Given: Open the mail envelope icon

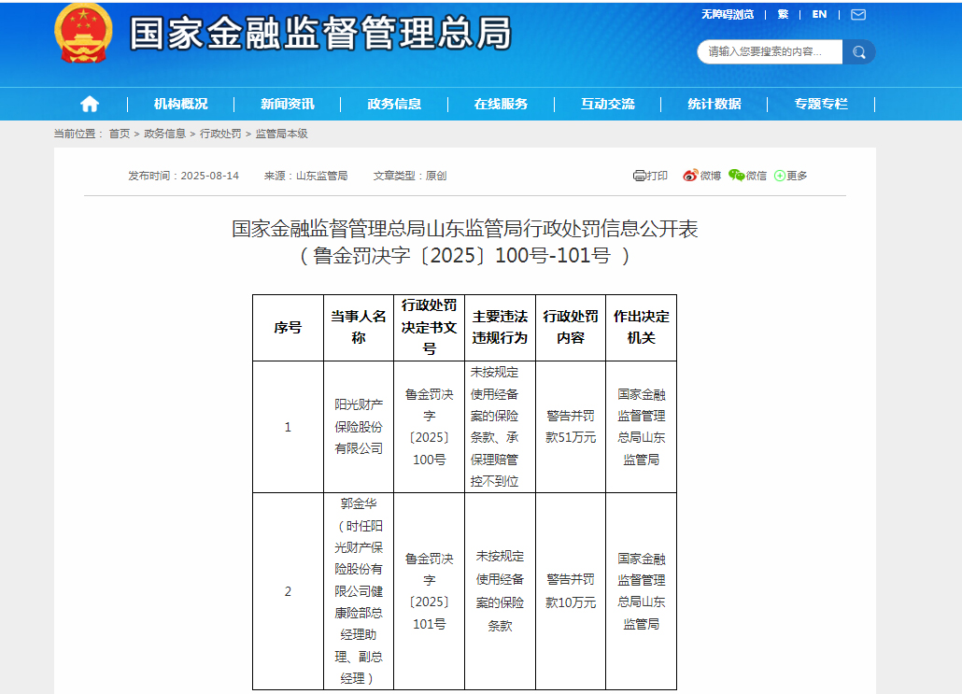Looking at the screenshot, I should click(857, 14).
